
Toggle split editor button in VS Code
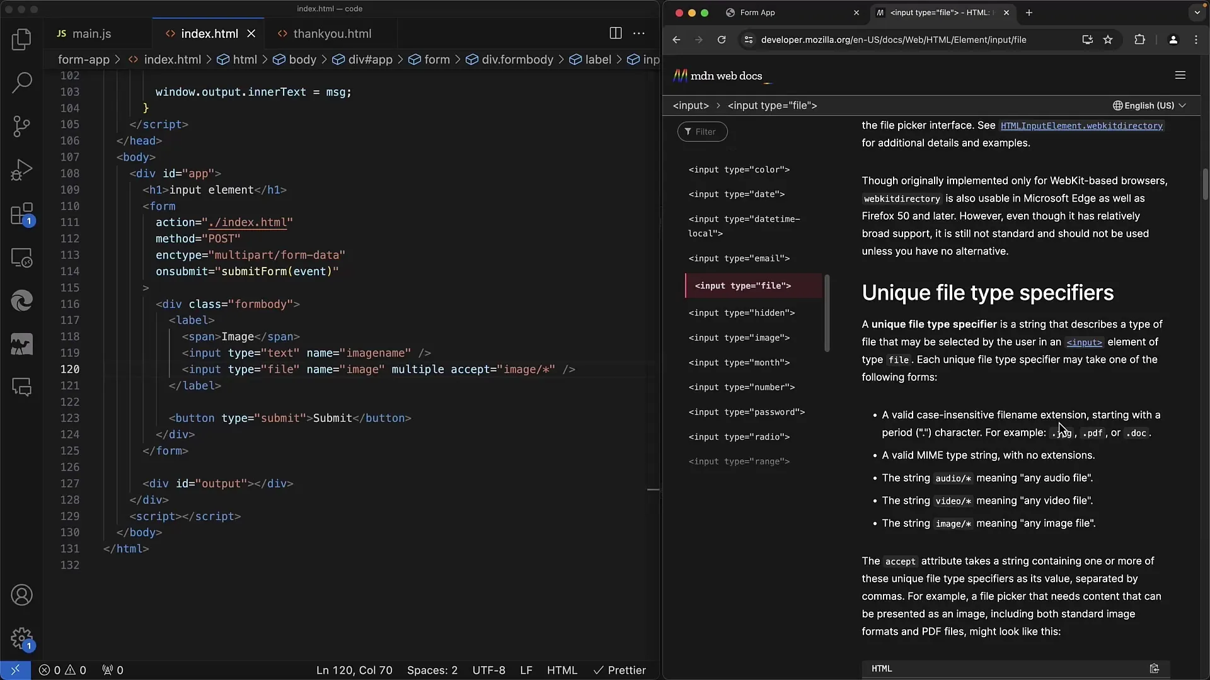pyautogui.click(x=616, y=33)
